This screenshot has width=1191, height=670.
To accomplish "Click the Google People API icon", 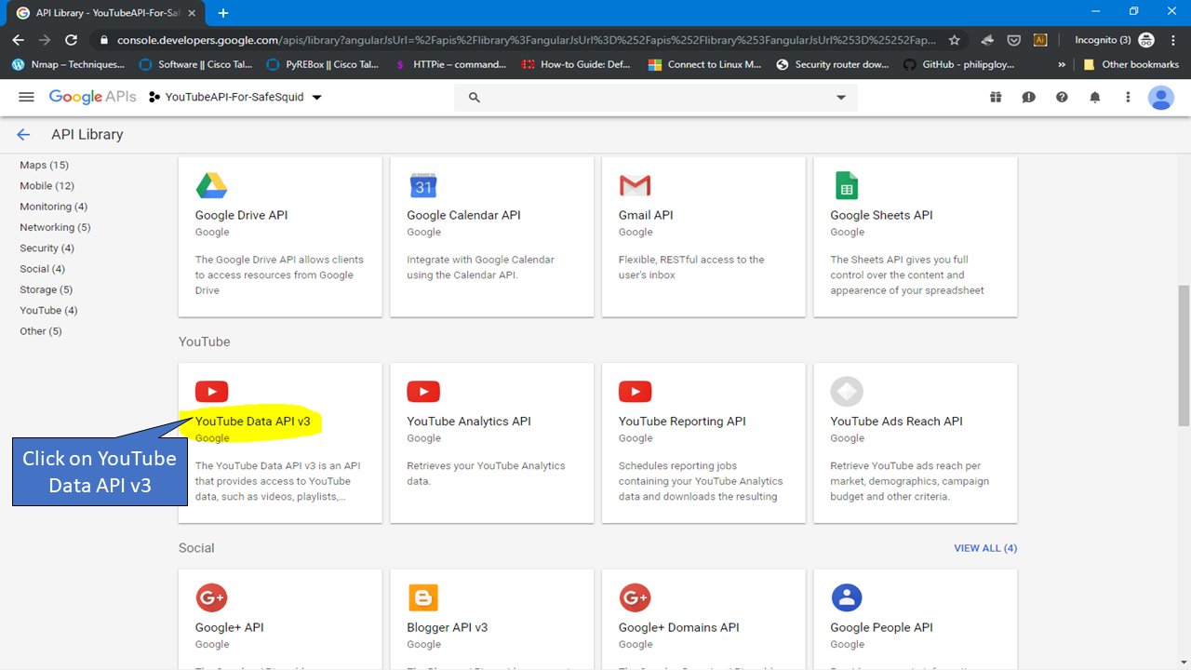I will (x=847, y=597).
